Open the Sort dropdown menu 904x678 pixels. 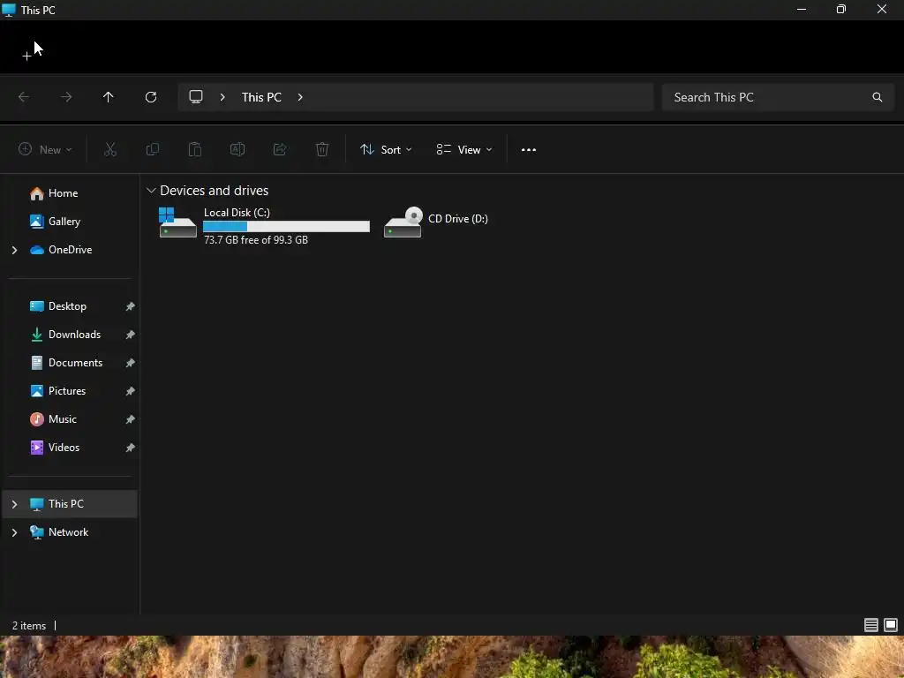[x=386, y=150]
